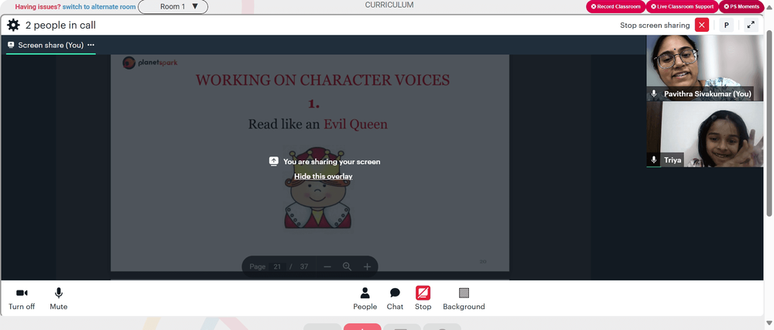The height and width of the screenshot is (330, 774).
Task: Open the People panel
Action: (x=365, y=299)
